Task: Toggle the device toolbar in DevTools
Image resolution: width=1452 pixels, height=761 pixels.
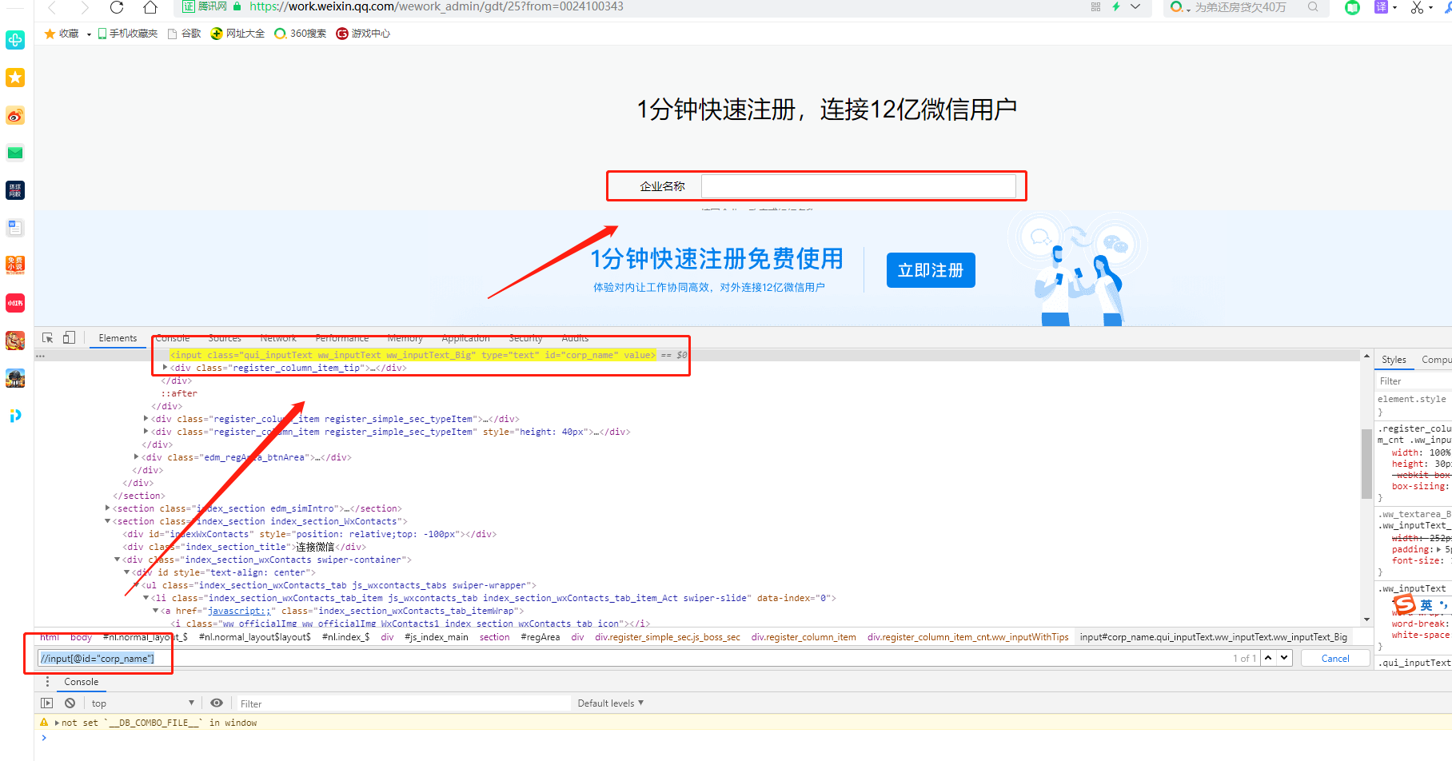Action: [x=69, y=337]
